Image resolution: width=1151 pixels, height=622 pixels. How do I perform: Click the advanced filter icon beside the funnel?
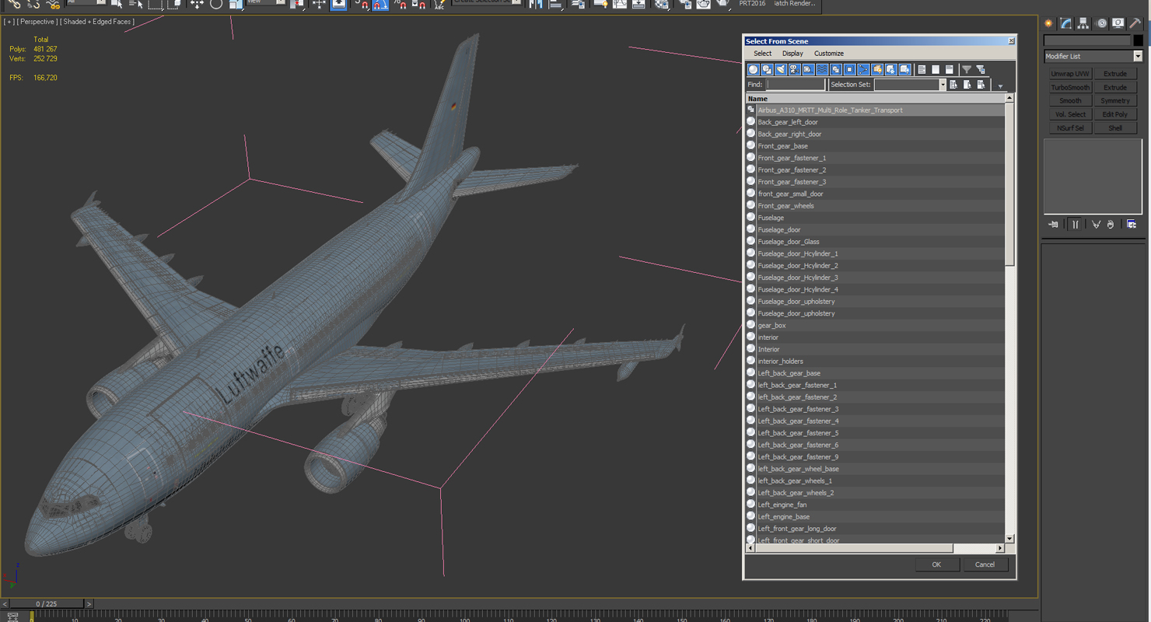coord(981,69)
